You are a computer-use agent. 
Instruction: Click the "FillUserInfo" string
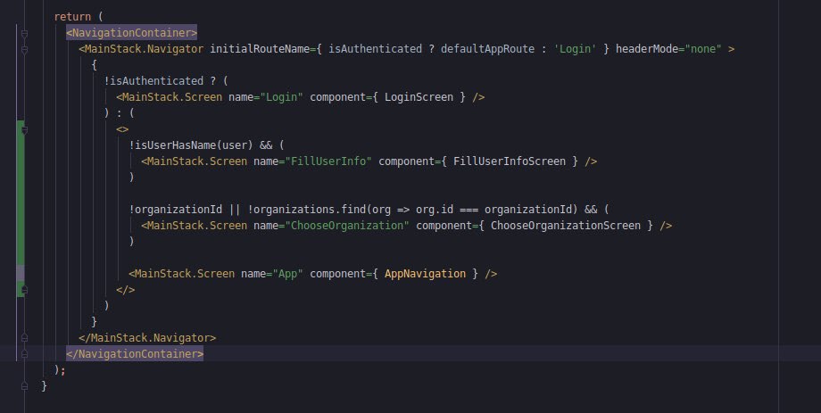tap(328, 161)
